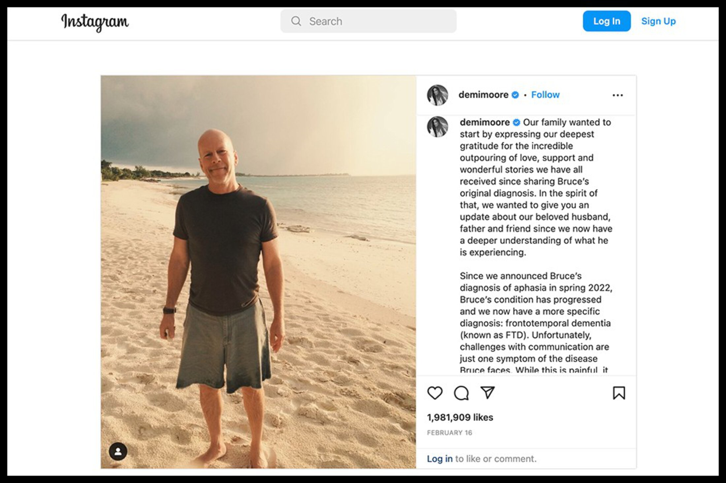Open the demimoore profile picture in header
726x483 pixels.
tap(437, 95)
